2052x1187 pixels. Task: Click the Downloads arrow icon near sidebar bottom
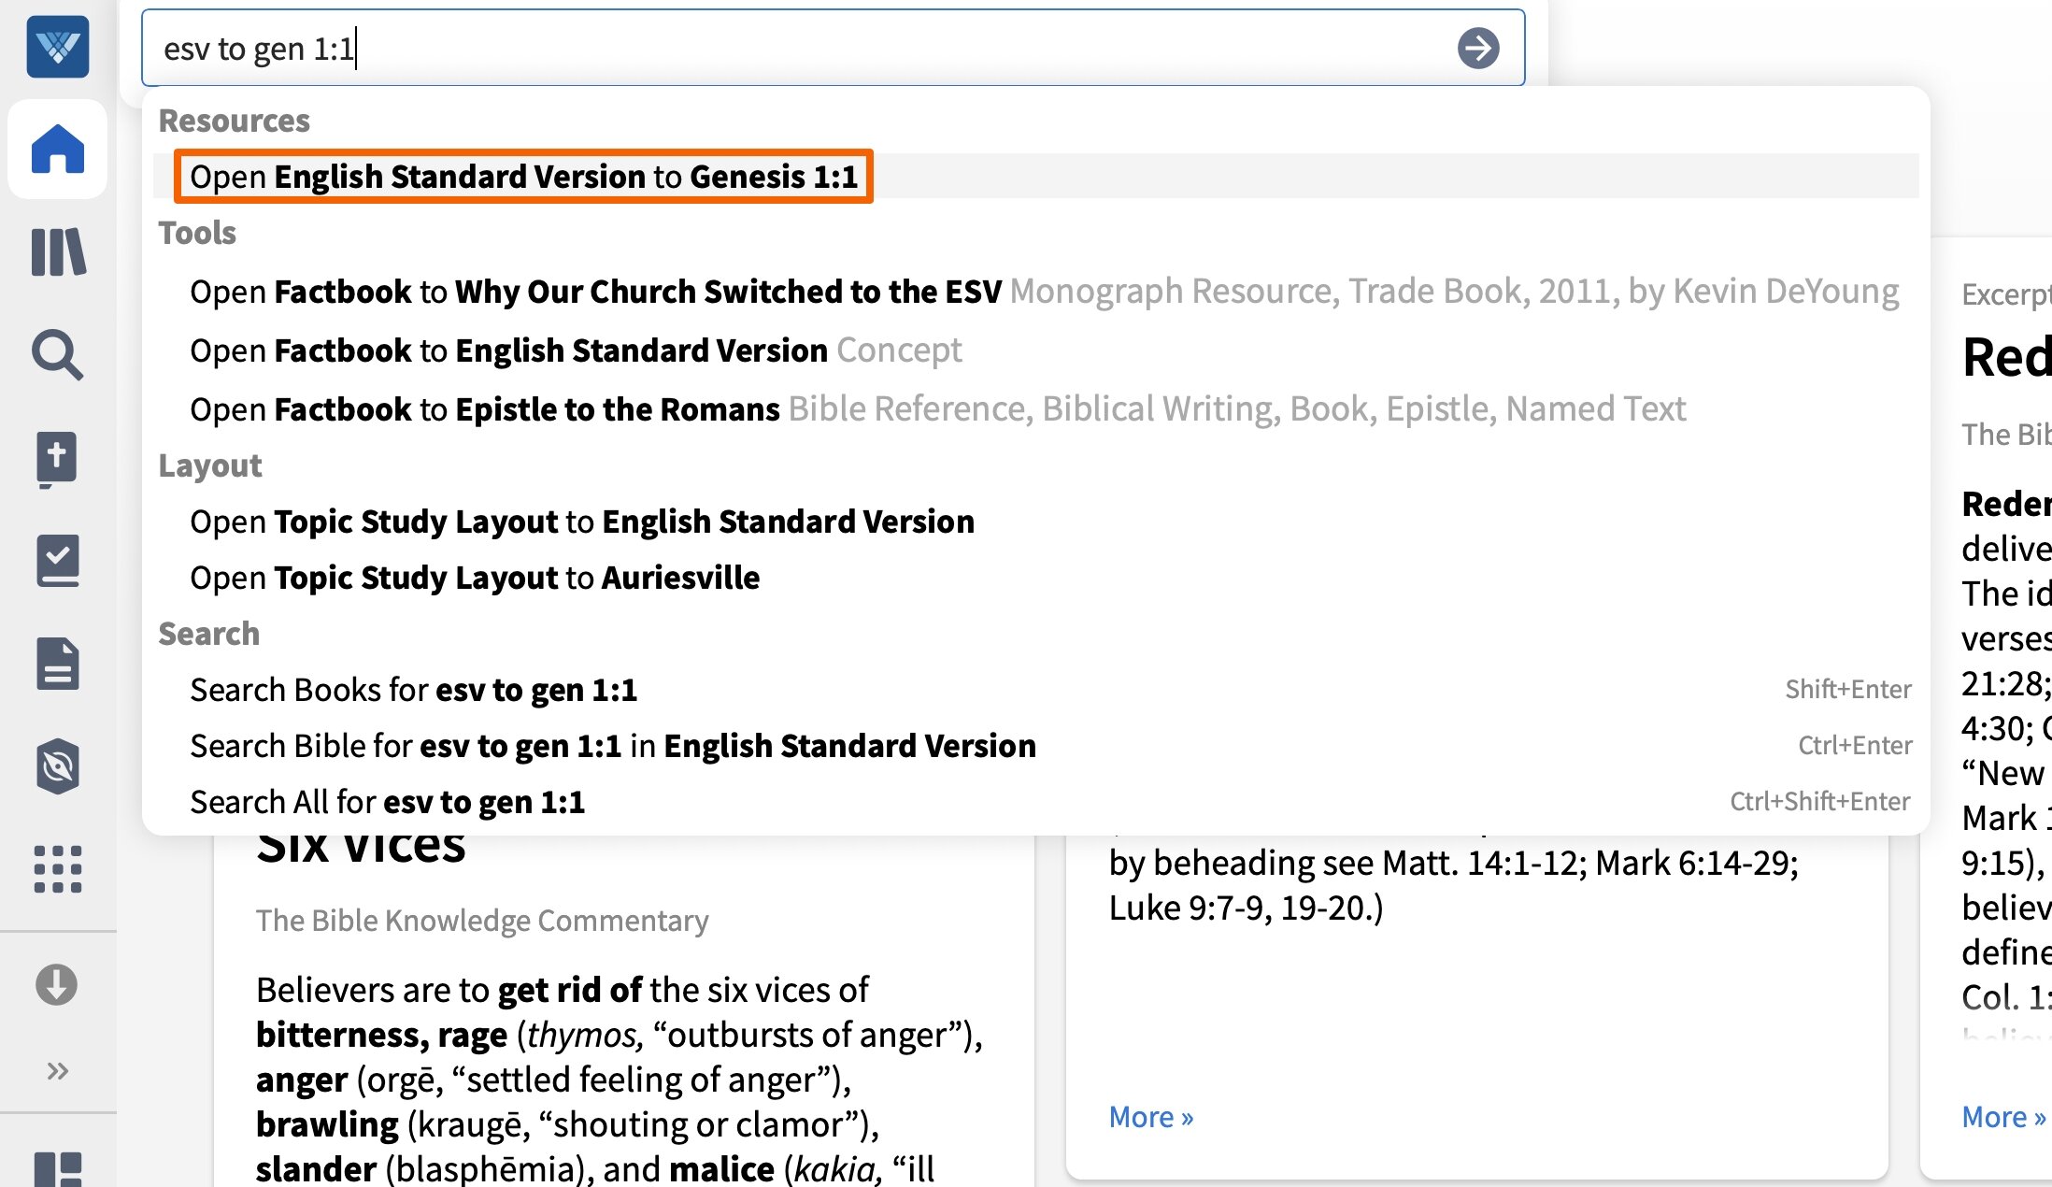pyautogui.click(x=57, y=984)
